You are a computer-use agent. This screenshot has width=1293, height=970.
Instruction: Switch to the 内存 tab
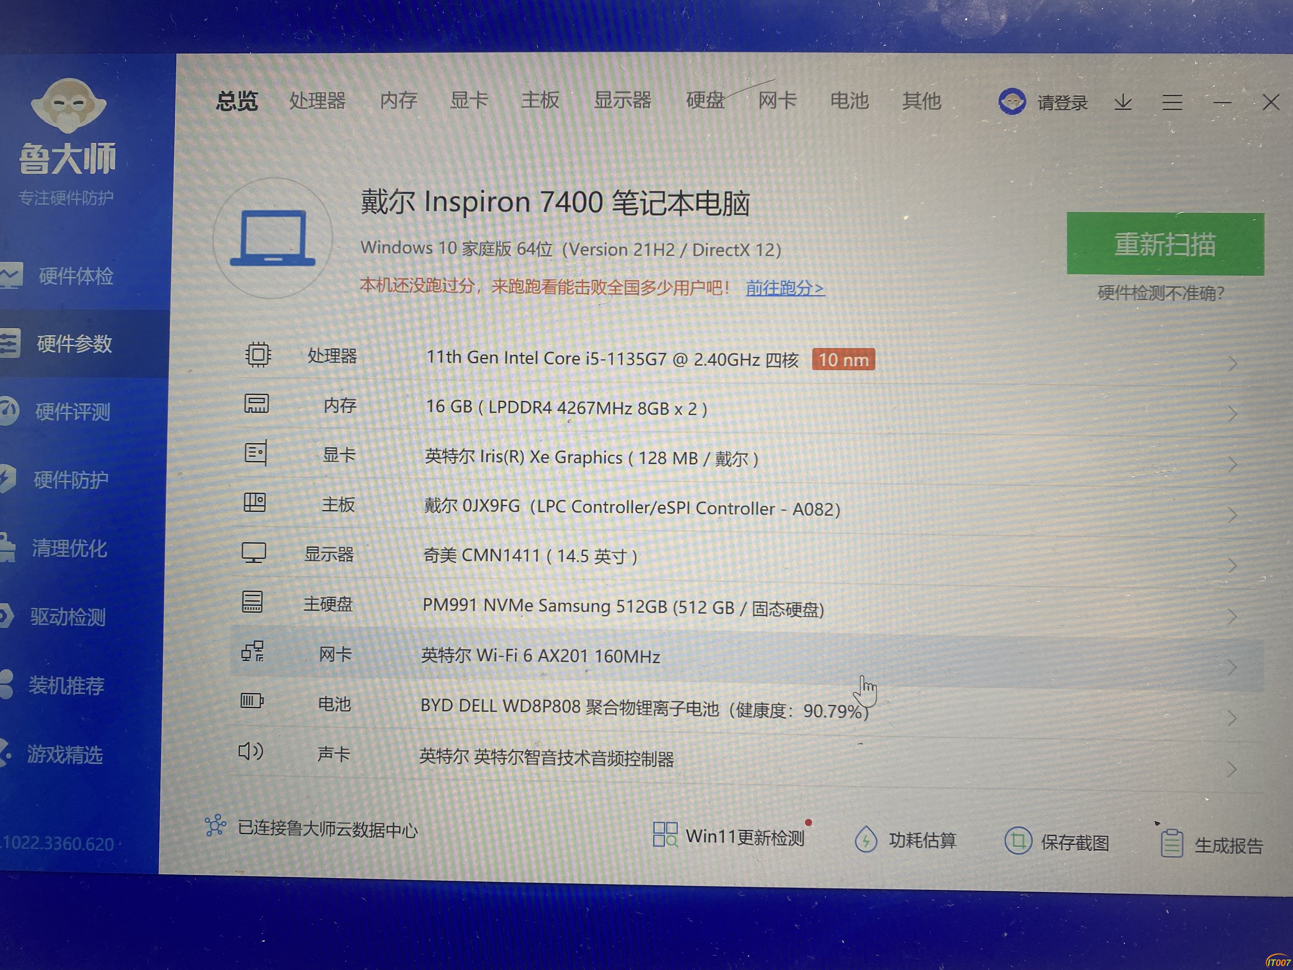click(x=399, y=101)
